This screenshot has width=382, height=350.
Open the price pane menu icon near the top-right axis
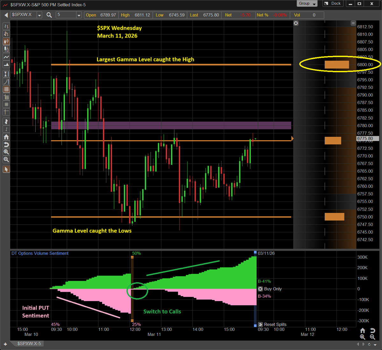tap(353, 23)
